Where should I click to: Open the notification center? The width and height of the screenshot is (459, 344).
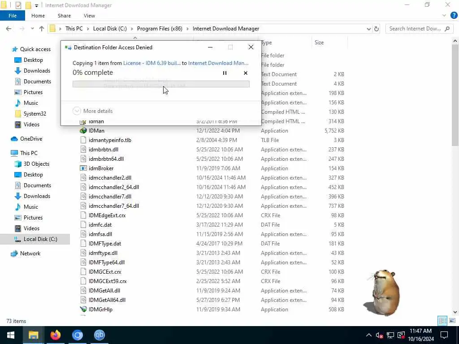[x=444, y=335]
